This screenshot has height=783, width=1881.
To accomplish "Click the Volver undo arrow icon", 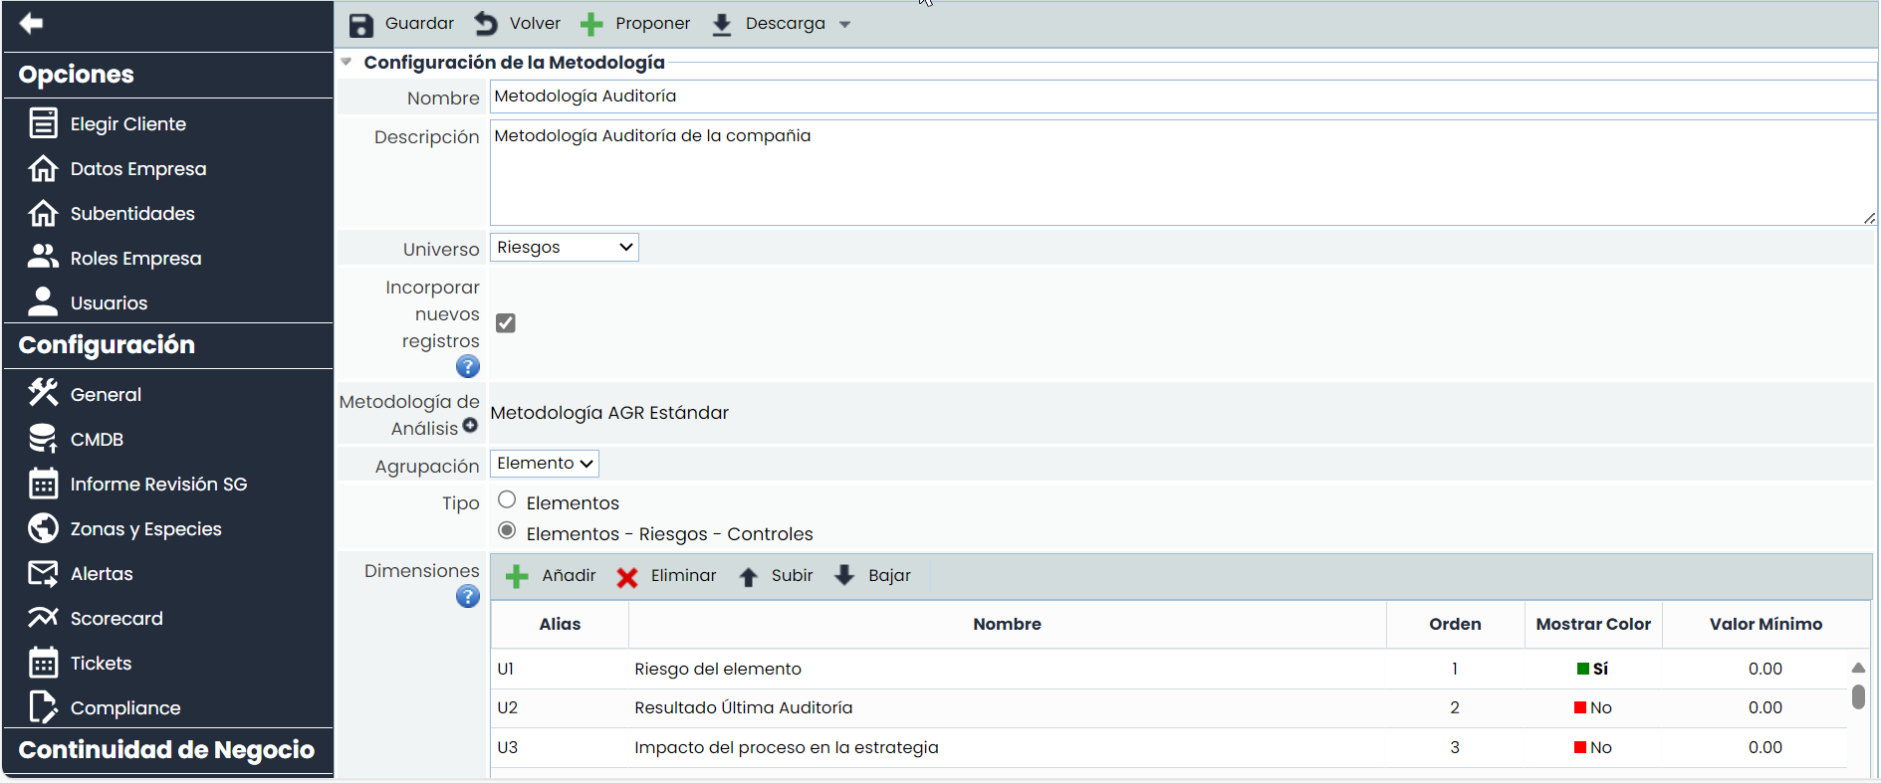I will [486, 23].
